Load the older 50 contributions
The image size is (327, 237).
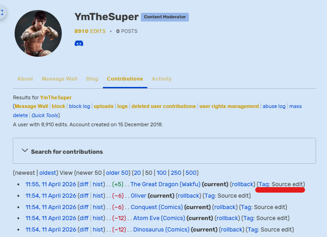(117, 173)
